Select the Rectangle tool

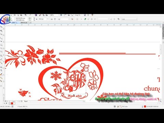click(x=1, y=45)
